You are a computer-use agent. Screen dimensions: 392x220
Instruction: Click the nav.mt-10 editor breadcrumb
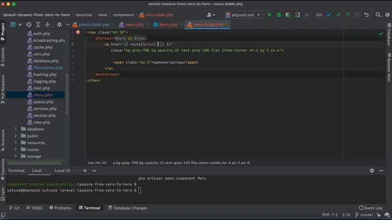click(97, 163)
